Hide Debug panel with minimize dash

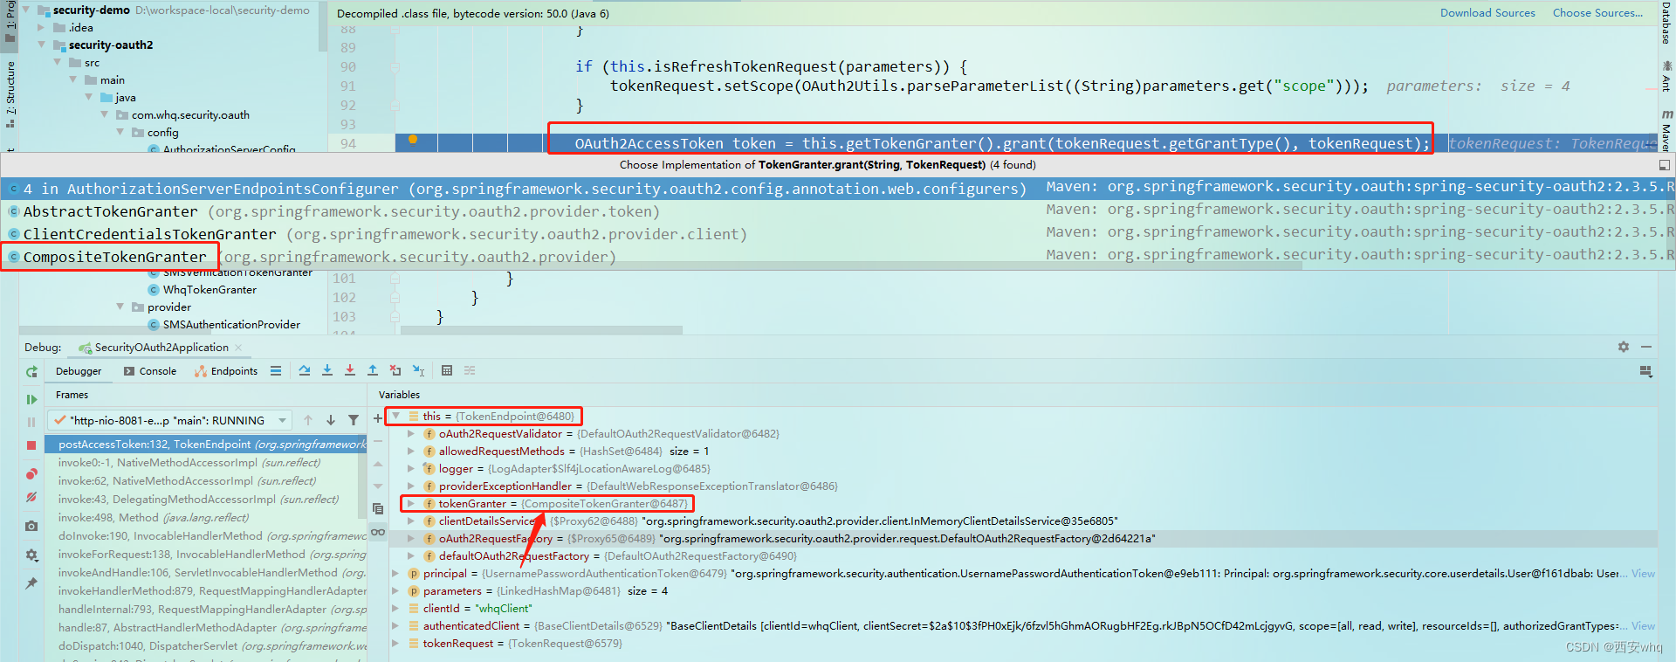(x=1646, y=348)
